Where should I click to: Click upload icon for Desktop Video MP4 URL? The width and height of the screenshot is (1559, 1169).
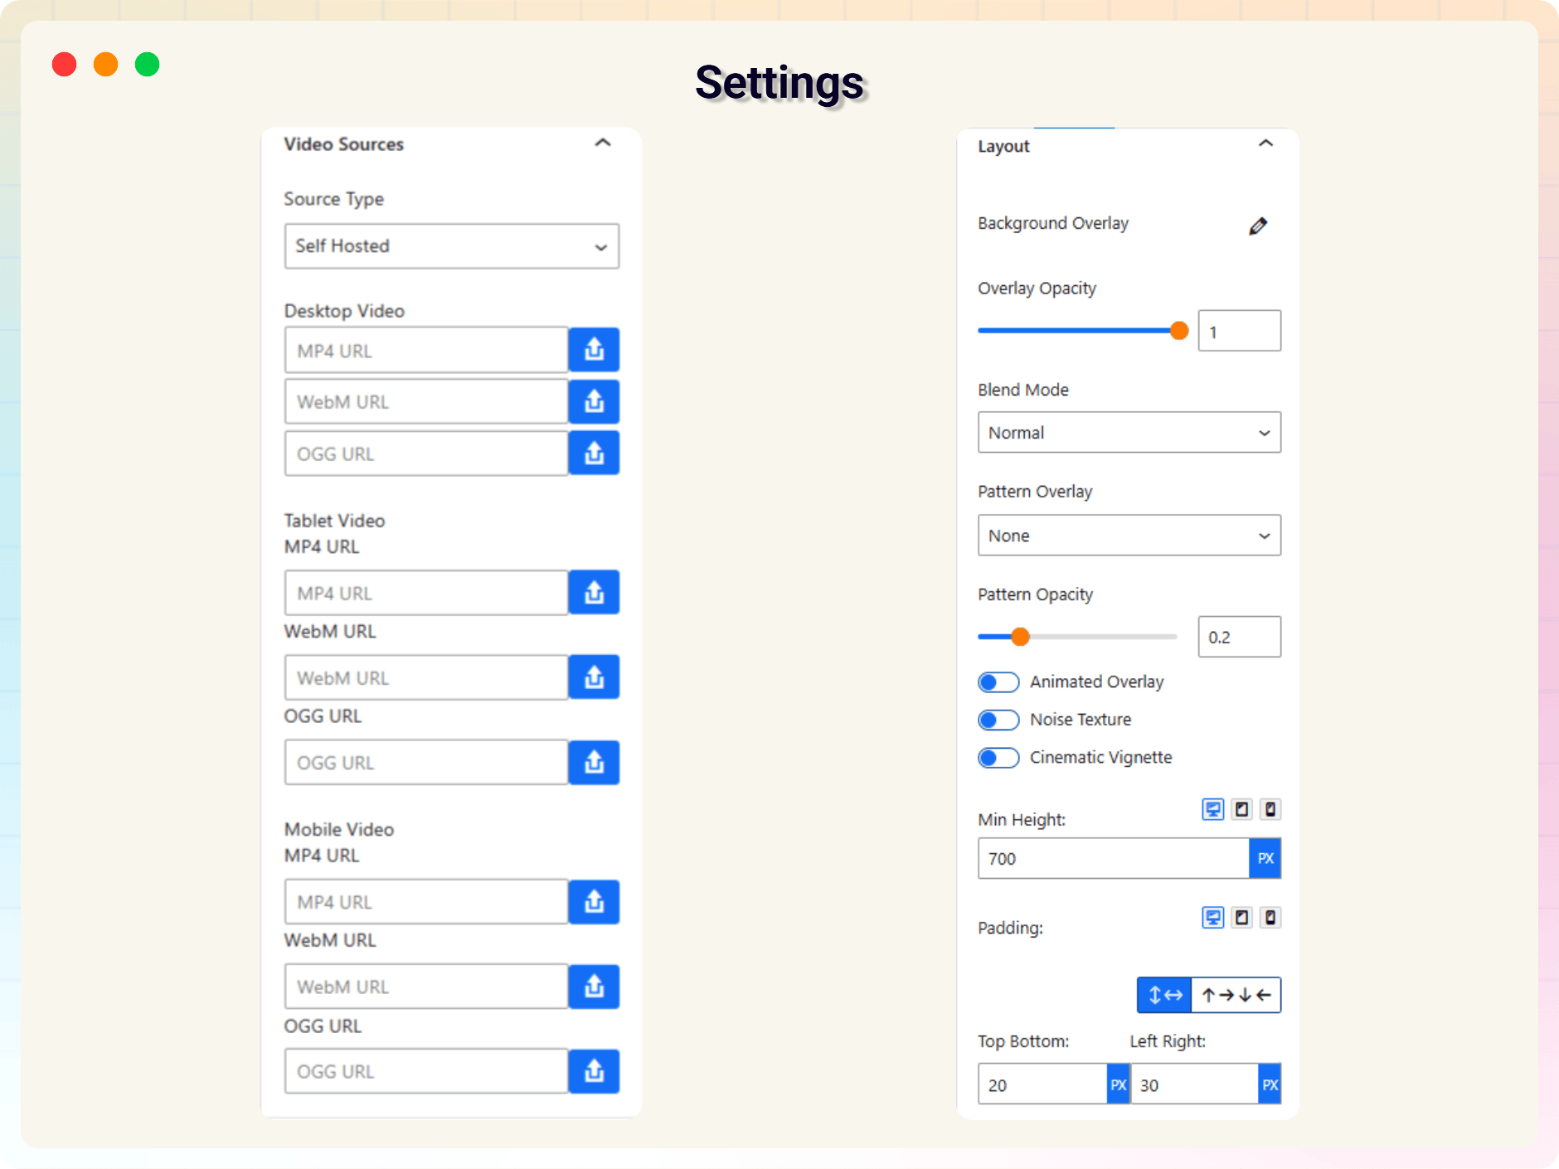[594, 350]
